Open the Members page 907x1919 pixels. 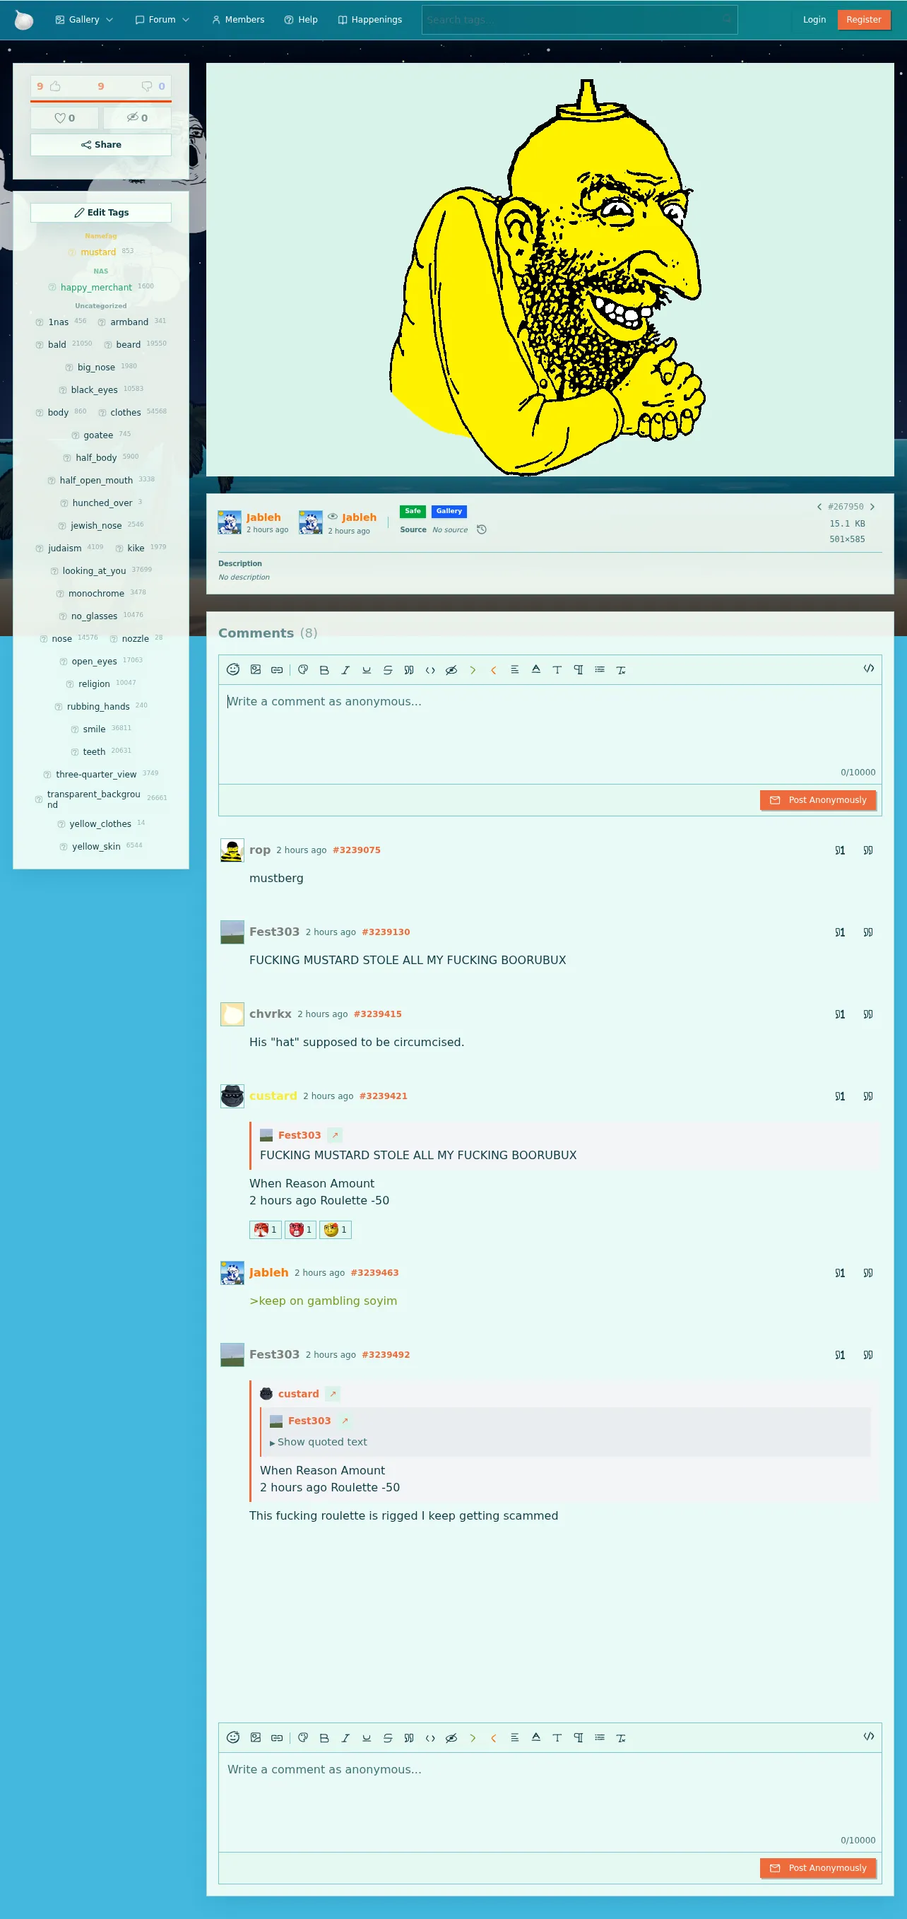(x=238, y=19)
